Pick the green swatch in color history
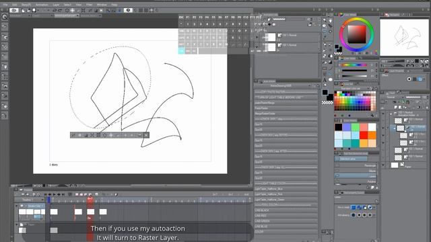This screenshot has height=242, width=431. (x=355, y=127)
